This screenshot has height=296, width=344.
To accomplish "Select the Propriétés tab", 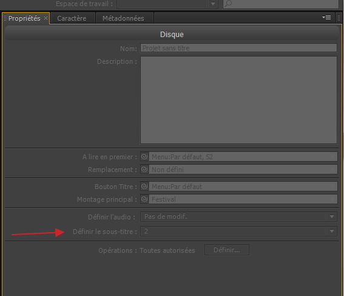I will pos(24,18).
